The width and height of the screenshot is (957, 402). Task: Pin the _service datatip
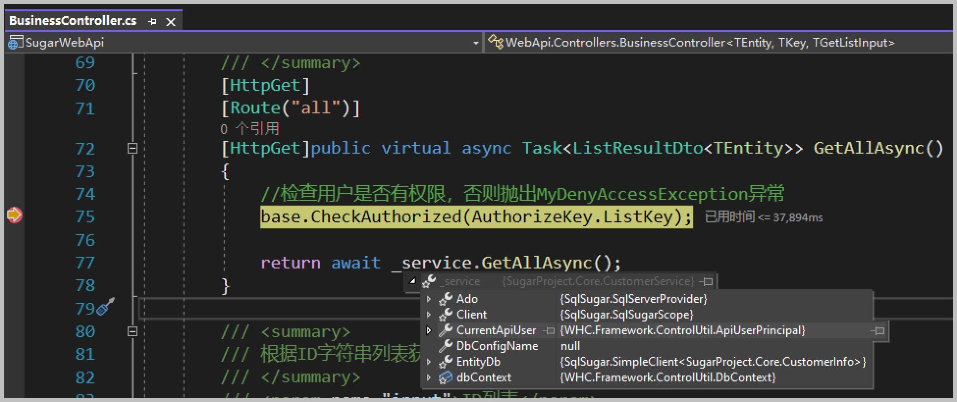(707, 282)
